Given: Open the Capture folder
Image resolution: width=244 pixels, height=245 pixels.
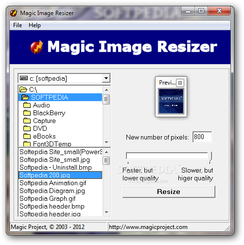Looking at the screenshot, I should (60, 121).
